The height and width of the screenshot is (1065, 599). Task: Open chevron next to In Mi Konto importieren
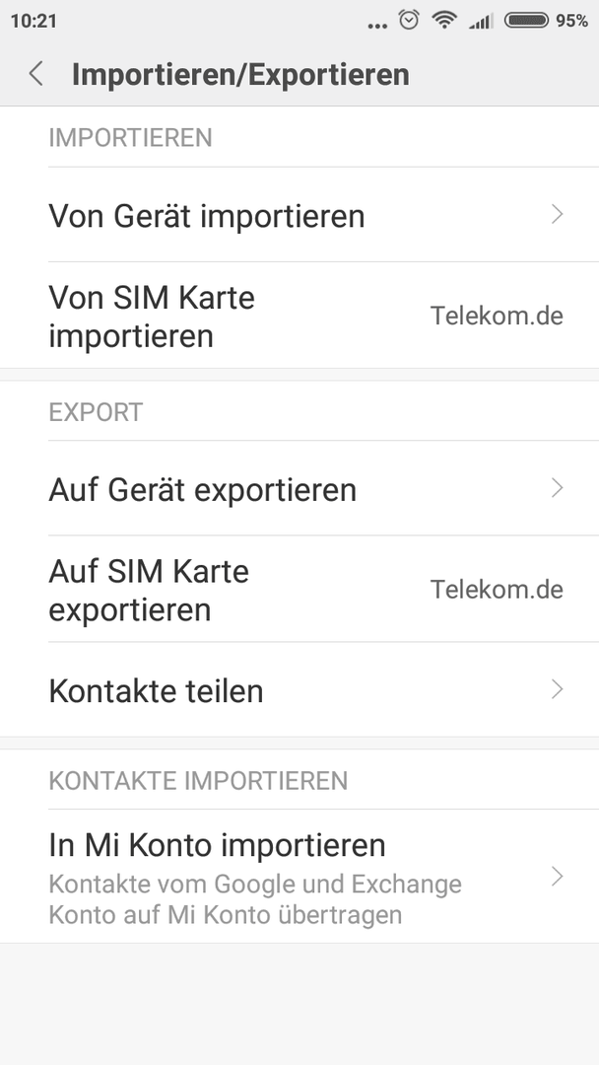[558, 877]
